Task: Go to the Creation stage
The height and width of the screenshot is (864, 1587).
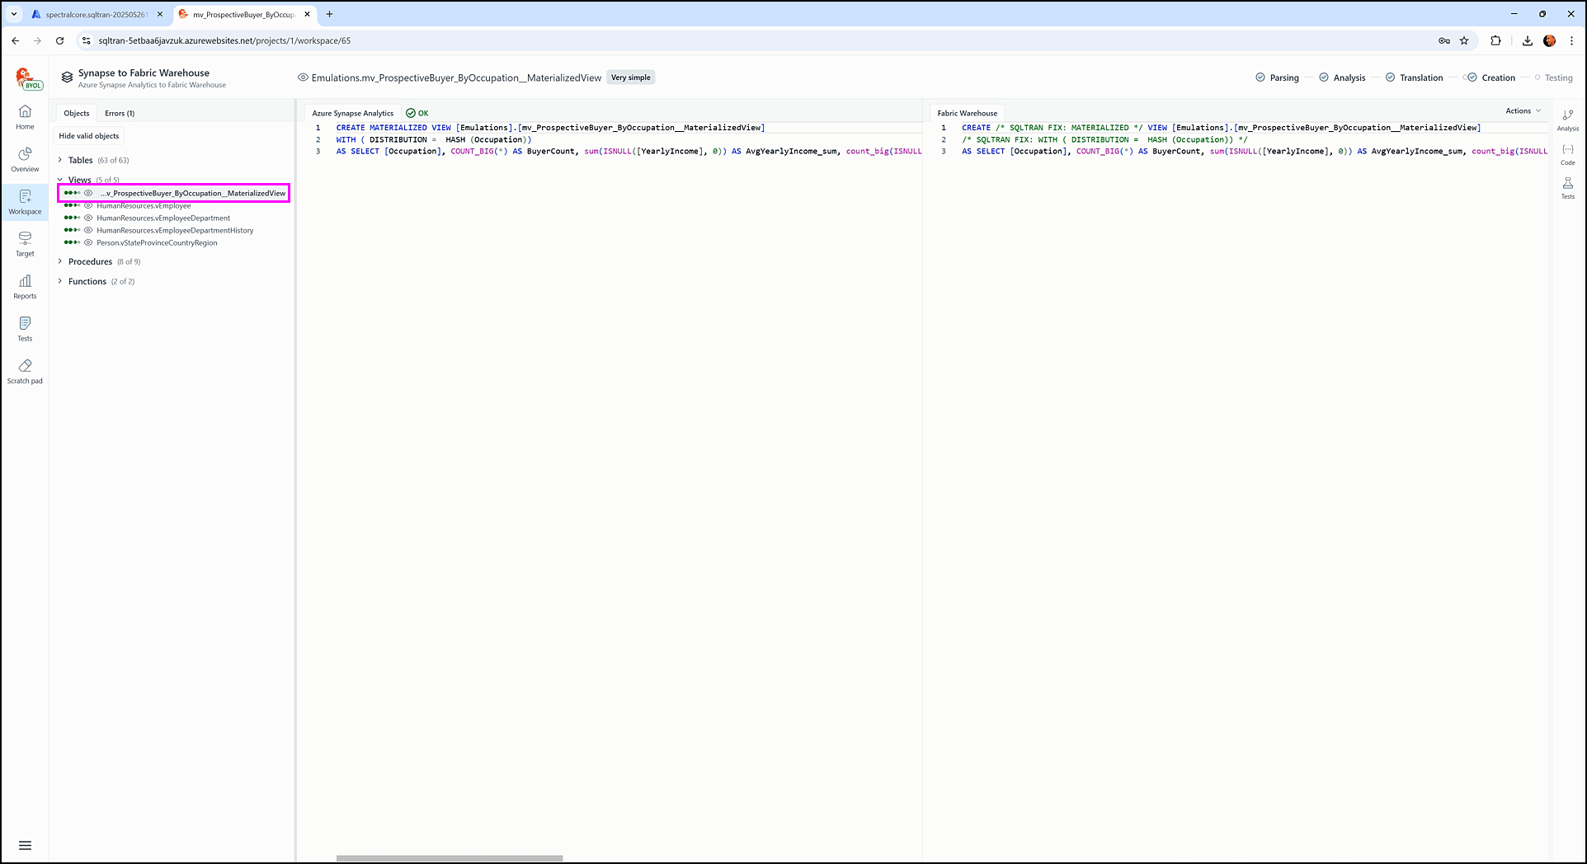Action: (x=1490, y=77)
